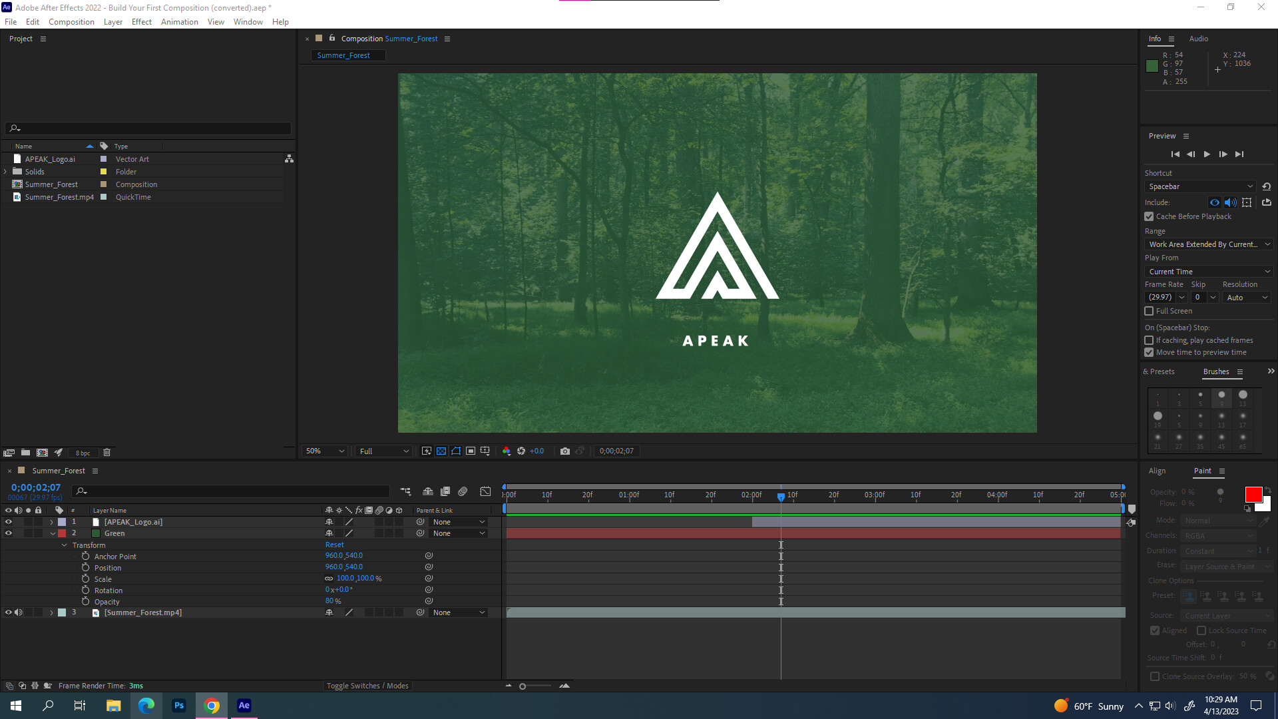Screen dimensions: 1278x719
Task: Open the Channel and Color Management settings
Action: [507, 451]
